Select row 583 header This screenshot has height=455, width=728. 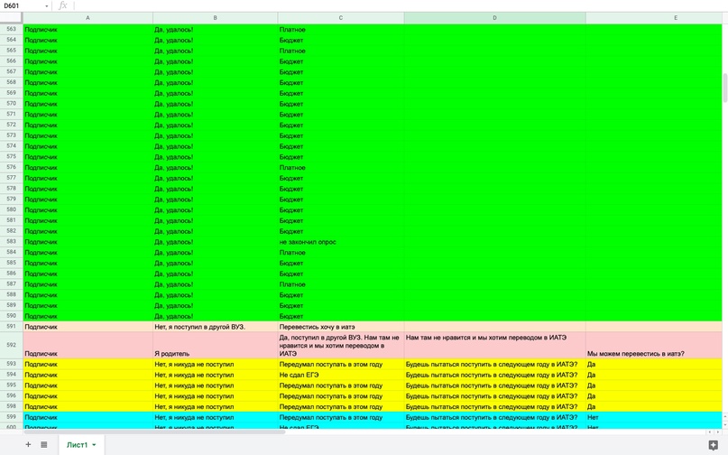[11, 242]
